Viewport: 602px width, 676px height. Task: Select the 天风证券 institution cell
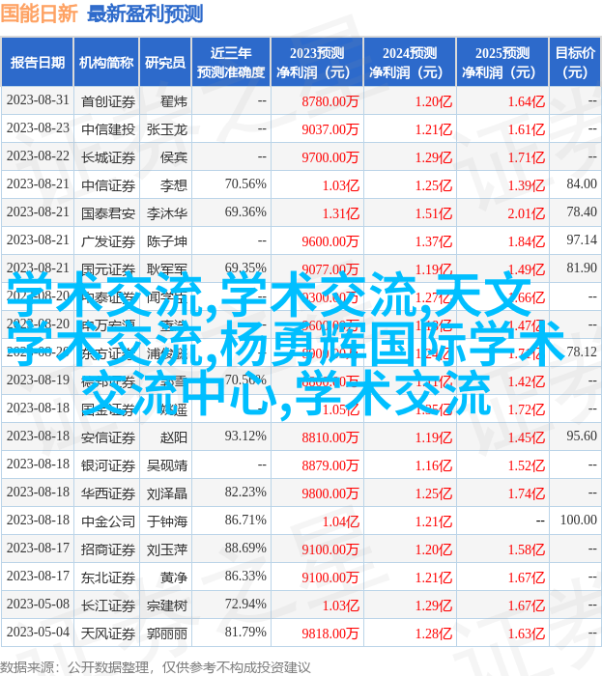click(x=108, y=634)
